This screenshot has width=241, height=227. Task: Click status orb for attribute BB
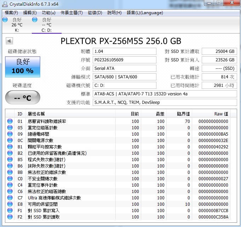coord(10,172)
